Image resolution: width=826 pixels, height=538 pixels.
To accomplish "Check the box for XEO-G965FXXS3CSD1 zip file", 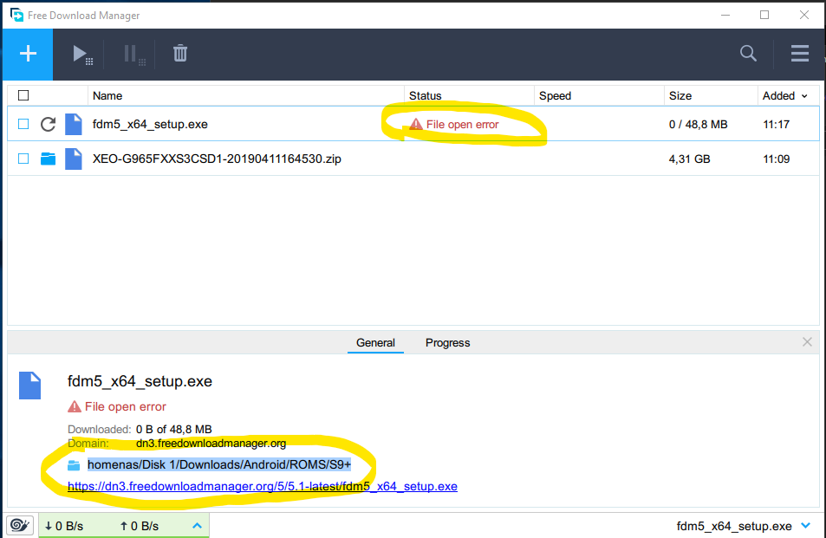I will (x=23, y=159).
